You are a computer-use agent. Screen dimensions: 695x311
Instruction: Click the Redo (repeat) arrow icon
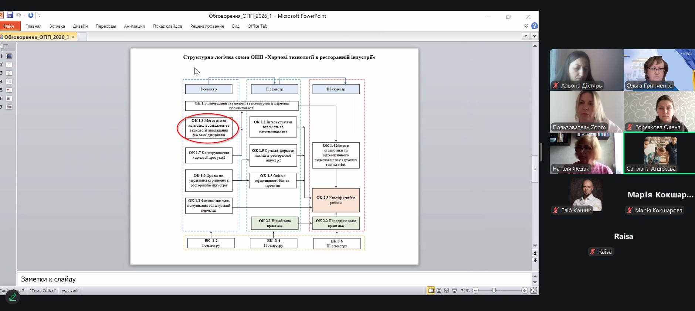(31, 15)
